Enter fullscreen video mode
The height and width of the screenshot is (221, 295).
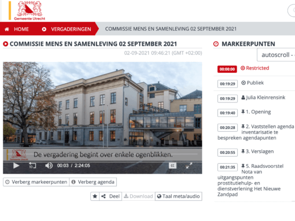(x=189, y=165)
